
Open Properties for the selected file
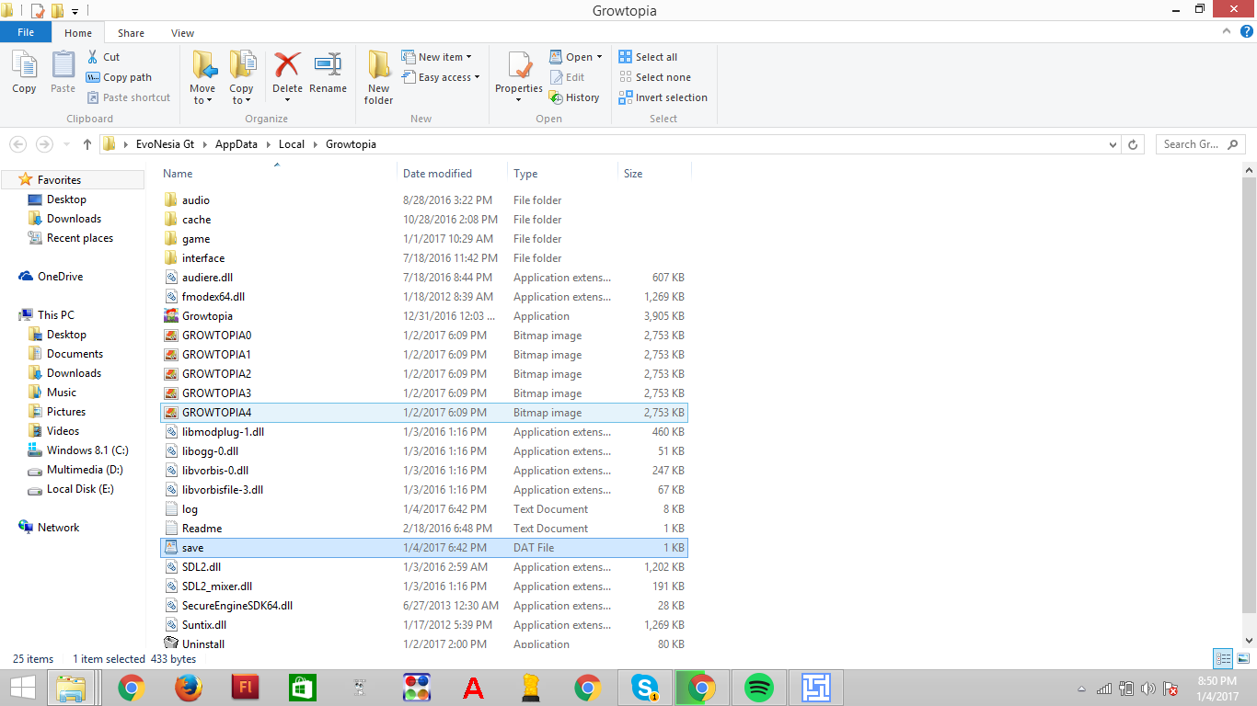point(519,77)
